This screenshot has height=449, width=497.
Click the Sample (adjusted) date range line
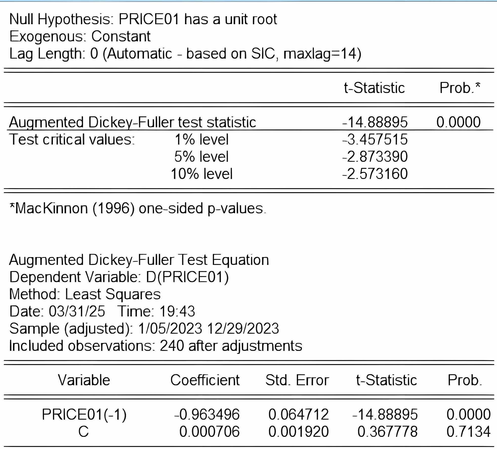(x=144, y=329)
